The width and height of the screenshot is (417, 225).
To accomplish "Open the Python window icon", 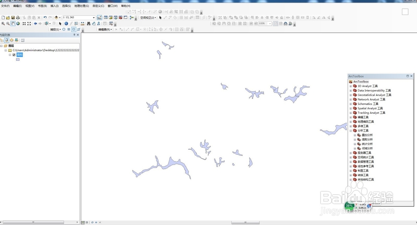I will [x=126, y=17].
